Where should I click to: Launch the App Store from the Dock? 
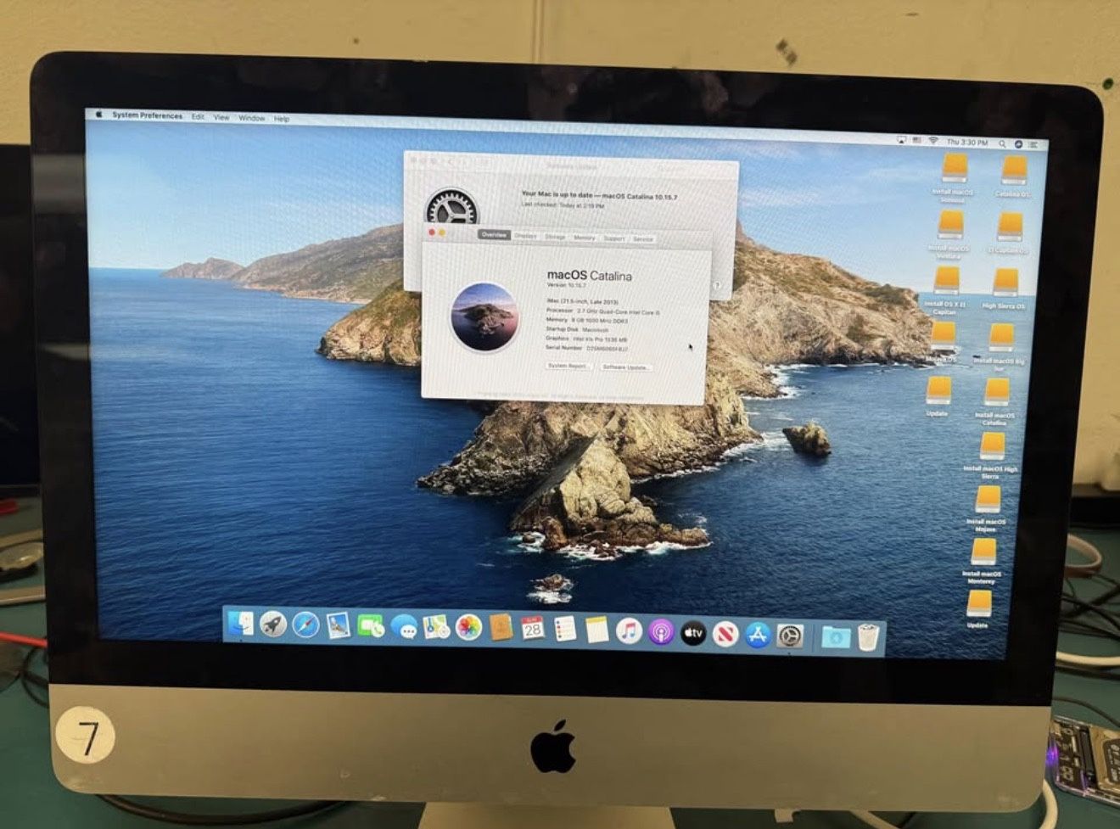click(758, 635)
